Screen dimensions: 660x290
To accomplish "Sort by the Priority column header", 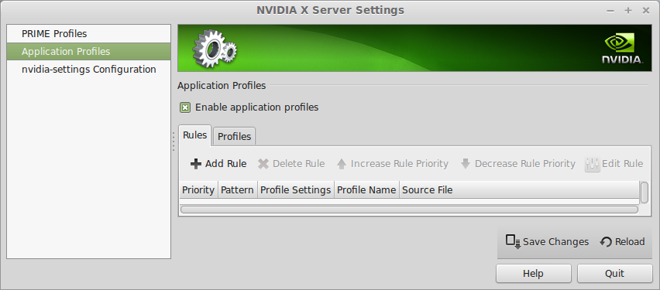I will [x=198, y=190].
